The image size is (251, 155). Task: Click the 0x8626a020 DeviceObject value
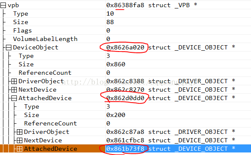125,47
